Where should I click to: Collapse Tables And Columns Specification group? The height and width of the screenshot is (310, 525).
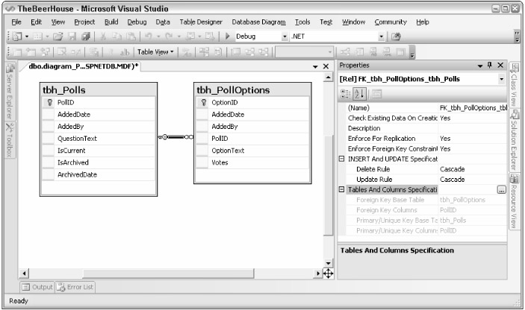pyautogui.click(x=342, y=190)
